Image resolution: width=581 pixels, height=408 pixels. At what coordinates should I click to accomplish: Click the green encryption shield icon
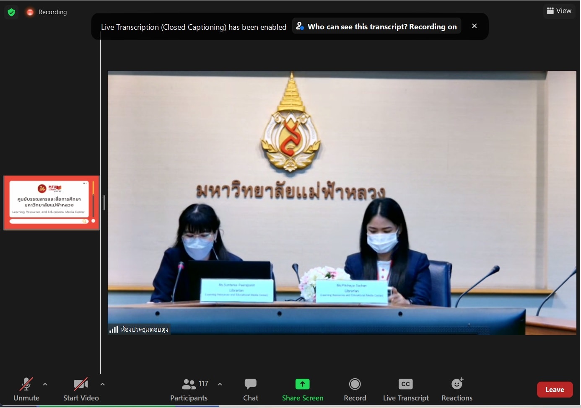coord(11,12)
